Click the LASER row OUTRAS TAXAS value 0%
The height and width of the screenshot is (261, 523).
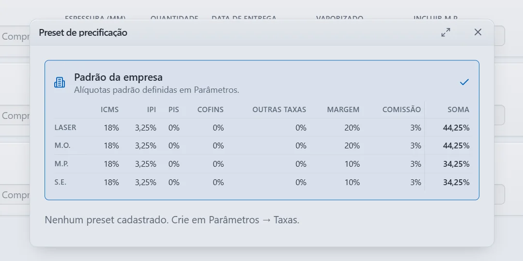click(301, 128)
